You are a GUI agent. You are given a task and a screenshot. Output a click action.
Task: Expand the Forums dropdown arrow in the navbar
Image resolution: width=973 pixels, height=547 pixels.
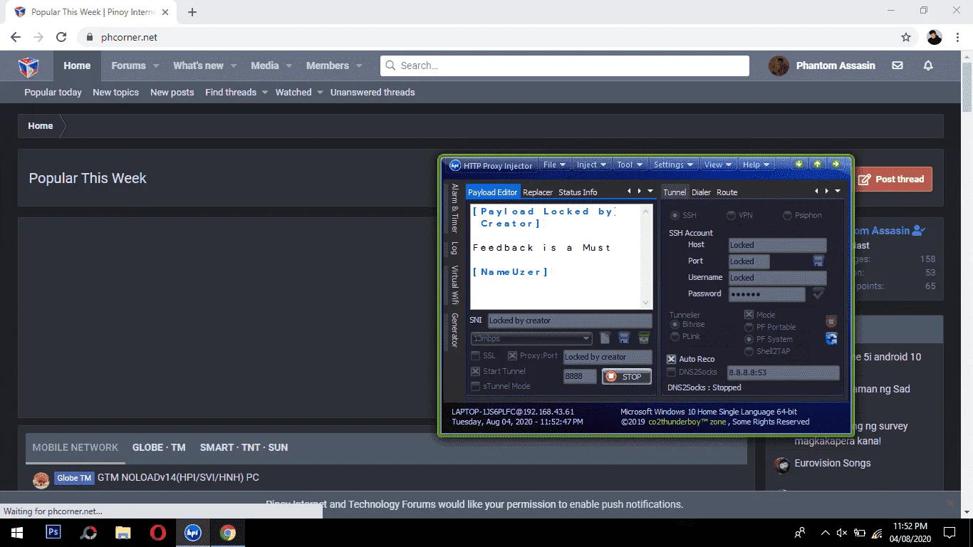point(156,66)
